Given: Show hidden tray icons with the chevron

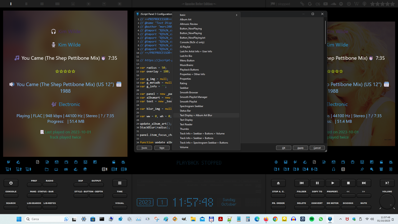Looking at the screenshot, I should point(340,219).
